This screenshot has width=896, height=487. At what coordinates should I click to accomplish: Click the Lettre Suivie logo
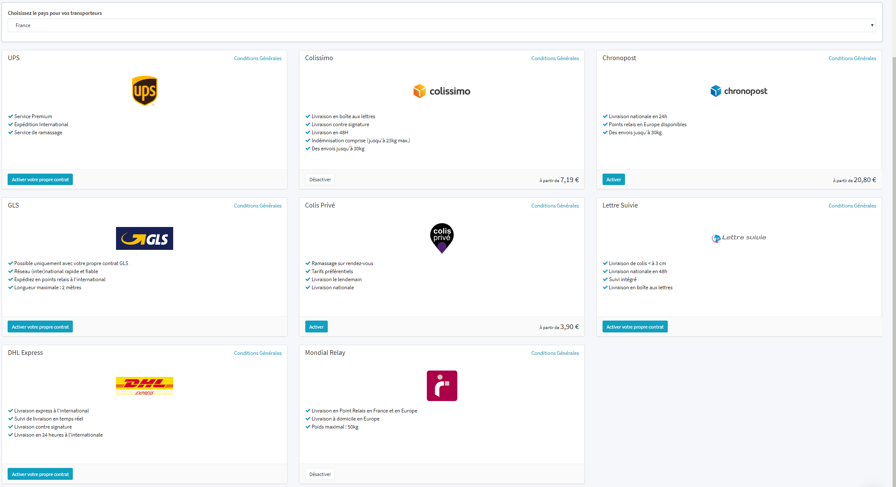[x=739, y=238]
